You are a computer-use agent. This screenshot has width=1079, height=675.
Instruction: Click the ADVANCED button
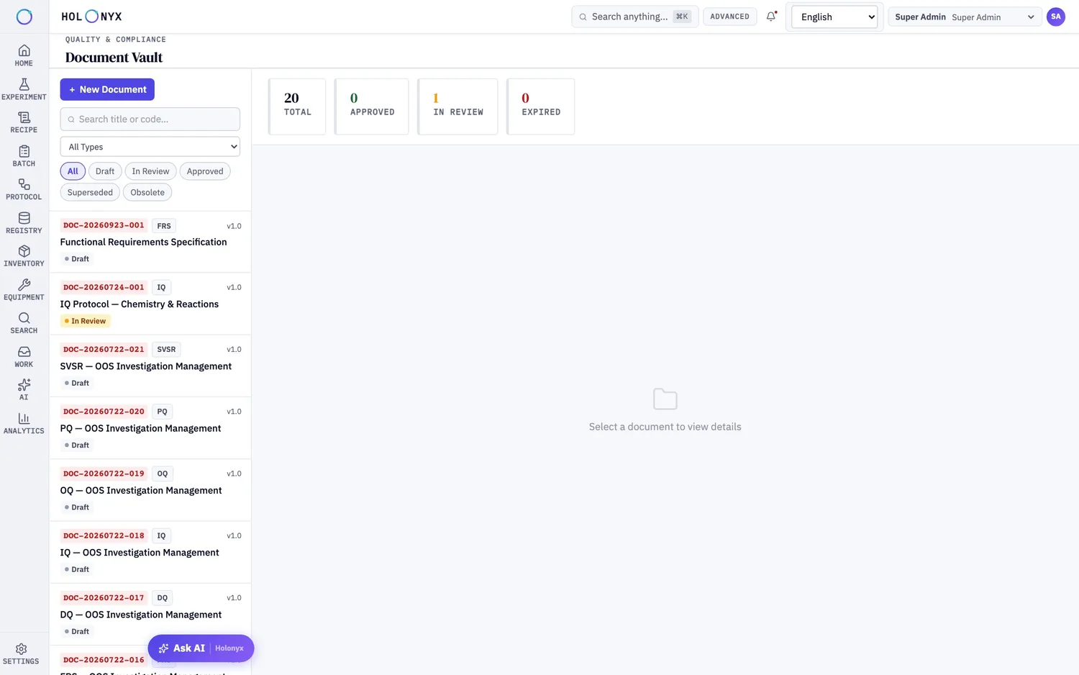pyautogui.click(x=729, y=17)
